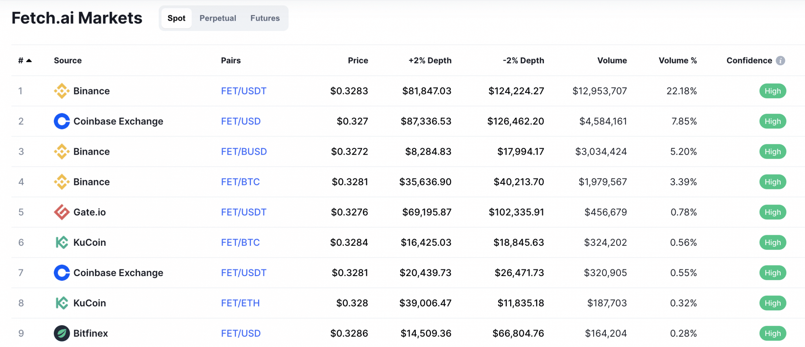This screenshot has height=347, width=805.
Task: Open the FET/BUSD pair link
Action: 244,151
